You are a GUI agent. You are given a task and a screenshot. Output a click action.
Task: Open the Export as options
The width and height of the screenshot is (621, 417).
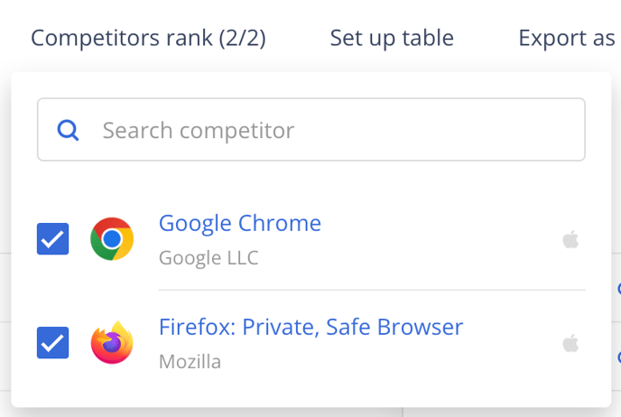click(567, 38)
